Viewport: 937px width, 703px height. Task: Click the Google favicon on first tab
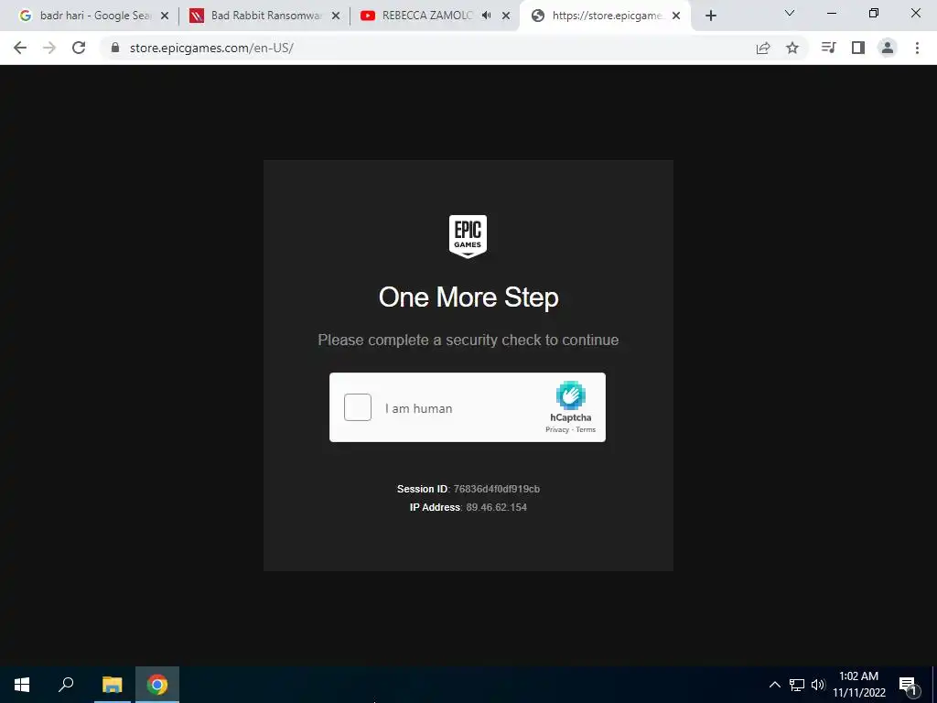25,16
